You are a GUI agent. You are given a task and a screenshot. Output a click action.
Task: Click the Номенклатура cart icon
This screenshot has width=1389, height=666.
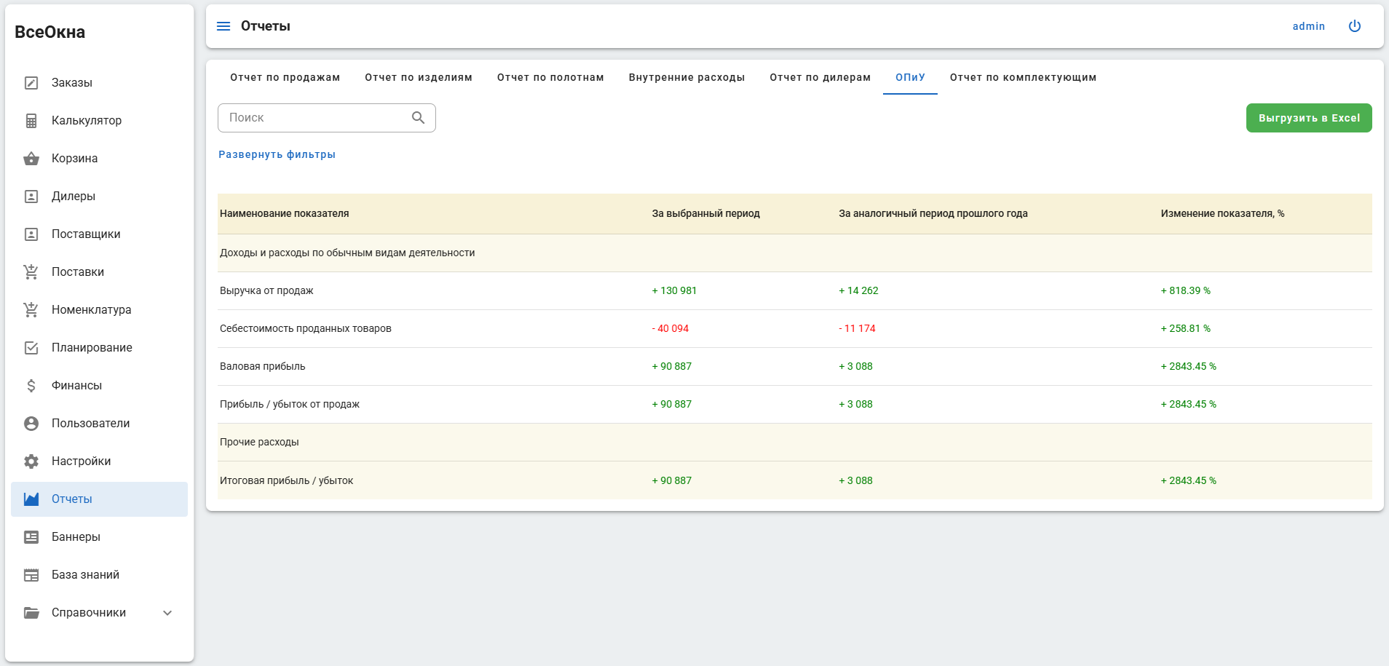31,310
